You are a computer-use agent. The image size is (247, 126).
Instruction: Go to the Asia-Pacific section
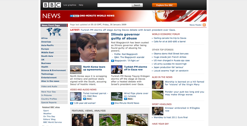[x=54, y=45]
